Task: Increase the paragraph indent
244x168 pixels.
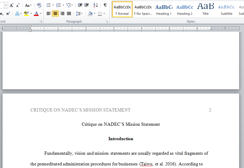Action: [87, 5]
